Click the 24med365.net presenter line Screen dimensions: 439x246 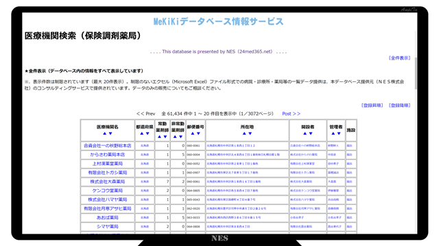pos(218,52)
